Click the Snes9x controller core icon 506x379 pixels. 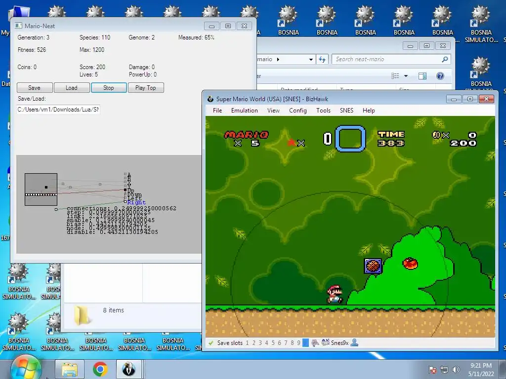pos(326,342)
